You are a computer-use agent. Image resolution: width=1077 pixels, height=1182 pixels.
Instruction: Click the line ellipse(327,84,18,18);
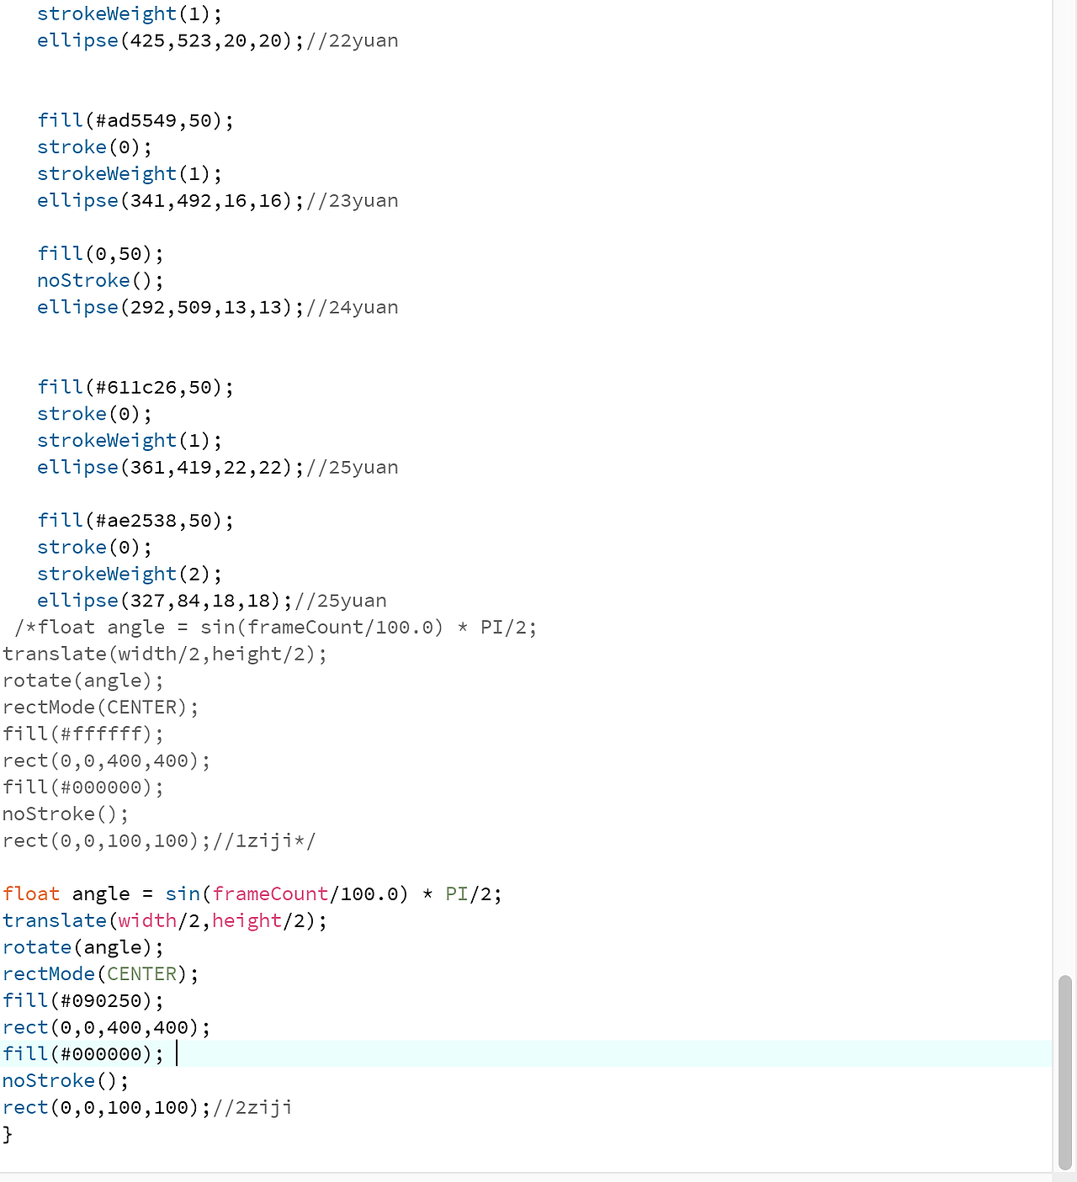(x=212, y=601)
